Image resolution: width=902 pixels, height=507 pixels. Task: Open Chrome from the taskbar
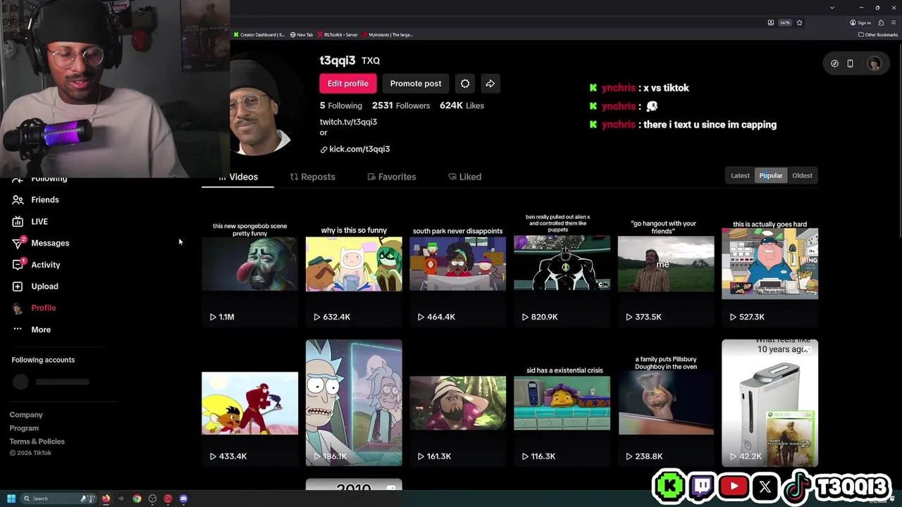click(x=137, y=499)
